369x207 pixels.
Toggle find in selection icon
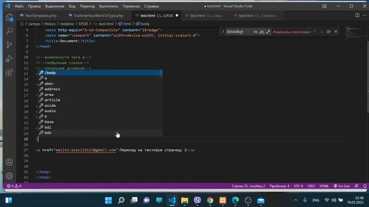point(329,32)
